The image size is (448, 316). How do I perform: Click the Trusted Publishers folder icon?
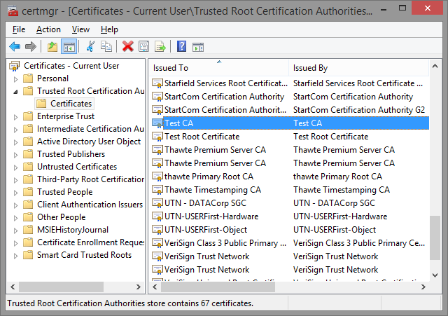[28, 154]
